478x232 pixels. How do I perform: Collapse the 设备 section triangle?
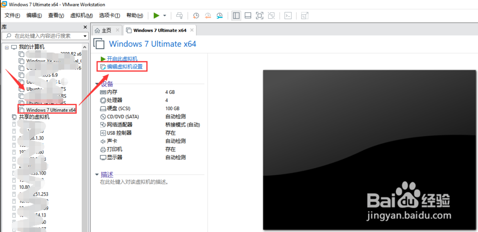(x=97, y=84)
